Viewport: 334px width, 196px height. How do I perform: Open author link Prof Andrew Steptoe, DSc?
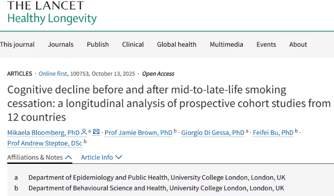[45, 143]
